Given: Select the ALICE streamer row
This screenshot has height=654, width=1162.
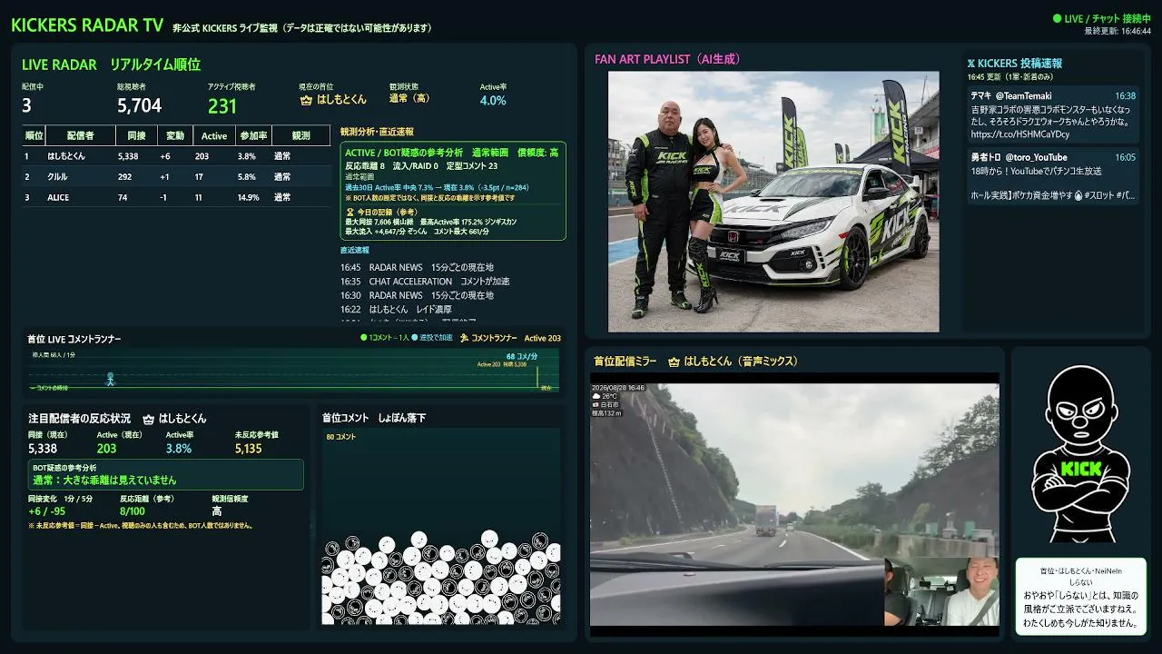Looking at the screenshot, I should point(176,197).
